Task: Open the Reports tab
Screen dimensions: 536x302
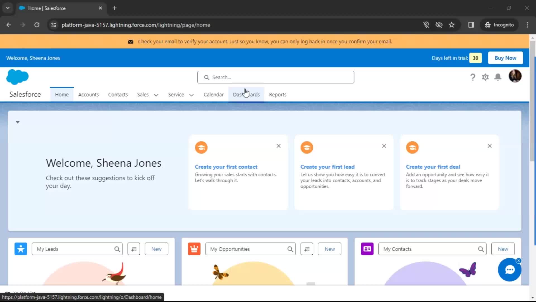Action: 277,95
